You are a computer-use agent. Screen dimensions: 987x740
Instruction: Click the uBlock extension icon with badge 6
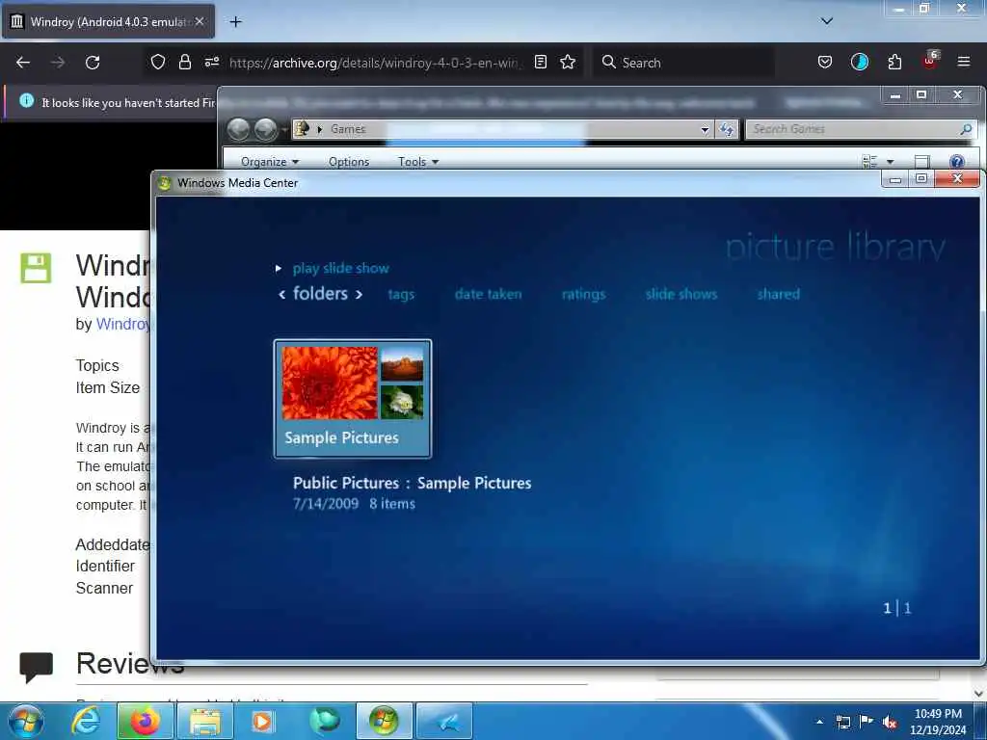point(930,61)
